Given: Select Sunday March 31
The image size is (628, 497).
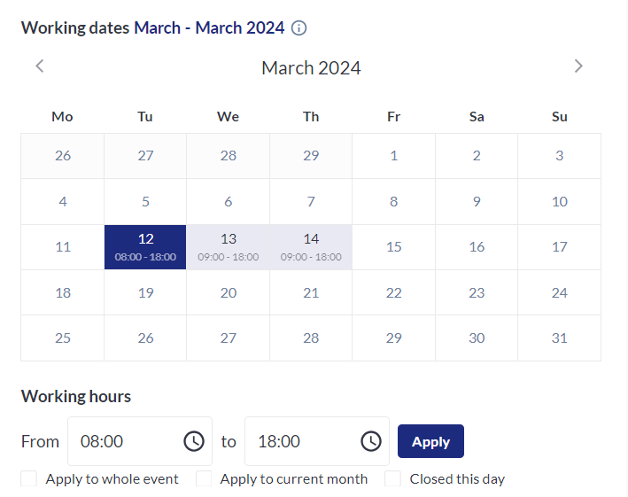Looking at the screenshot, I should pos(559,338).
